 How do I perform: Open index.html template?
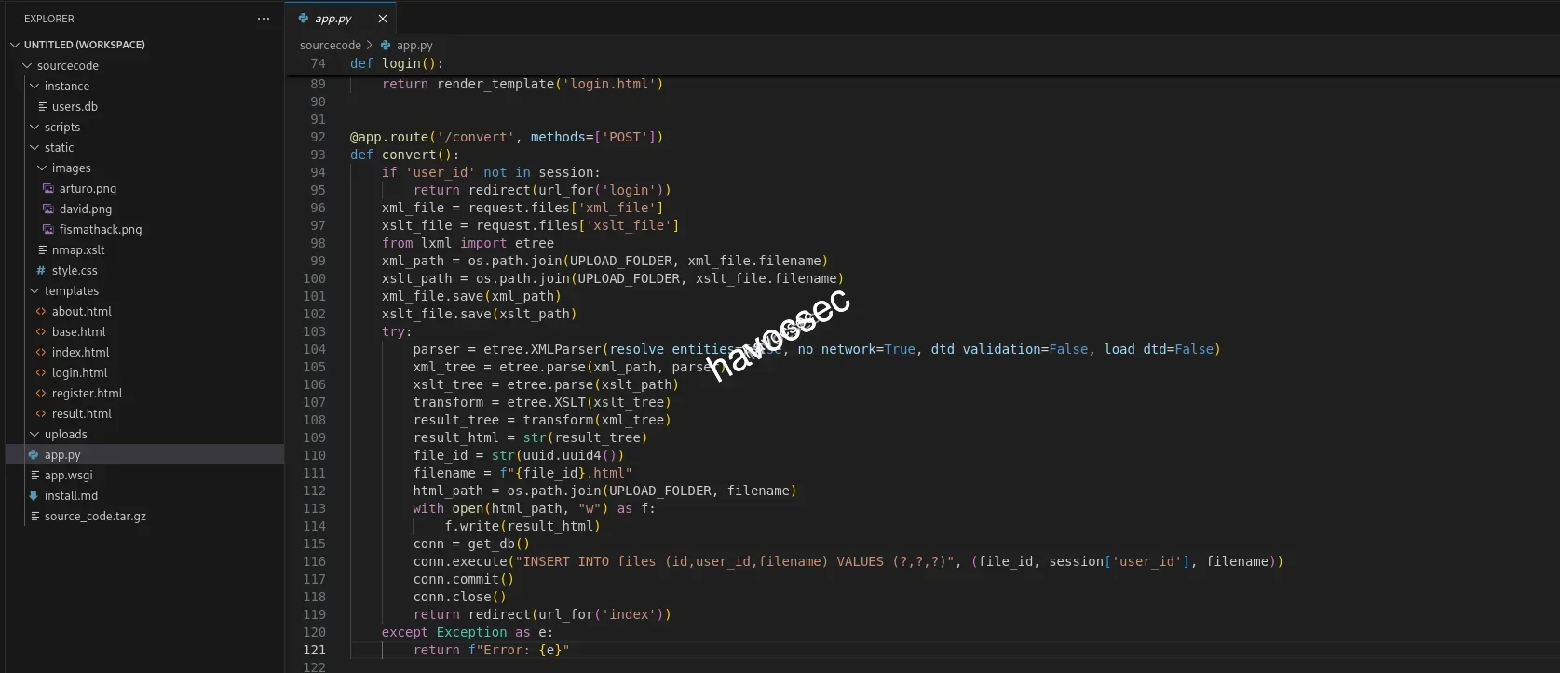coord(80,353)
